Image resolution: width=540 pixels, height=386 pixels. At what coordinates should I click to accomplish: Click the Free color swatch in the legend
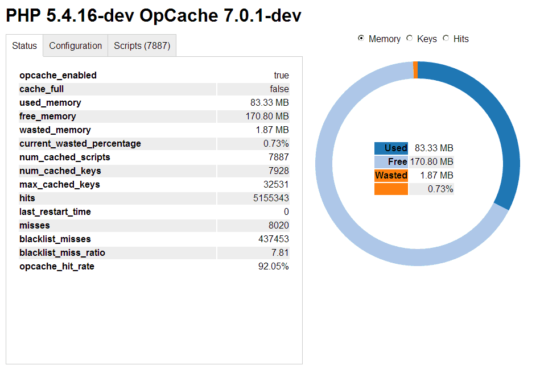(391, 161)
